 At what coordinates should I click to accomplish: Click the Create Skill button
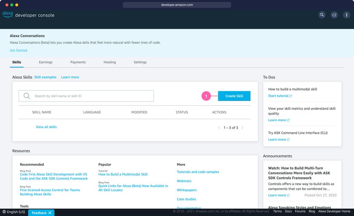(234, 96)
